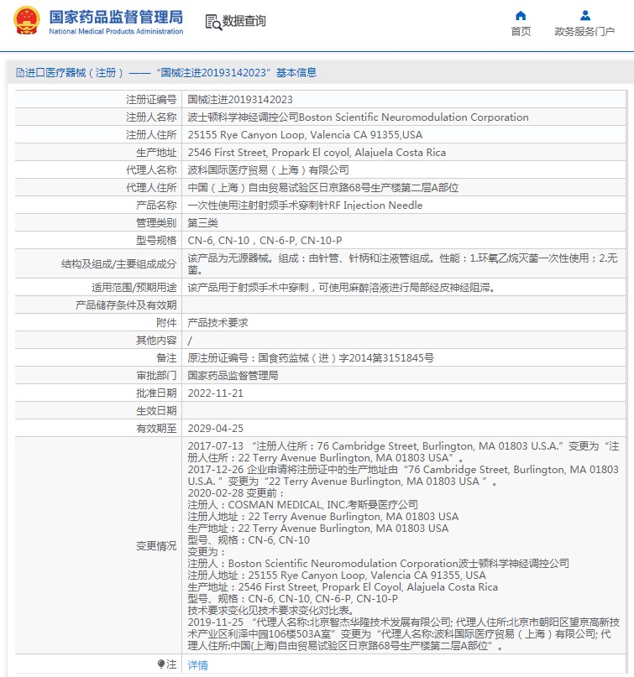Select remark 原注册证编号 国食药监械 value

(311, 358)
